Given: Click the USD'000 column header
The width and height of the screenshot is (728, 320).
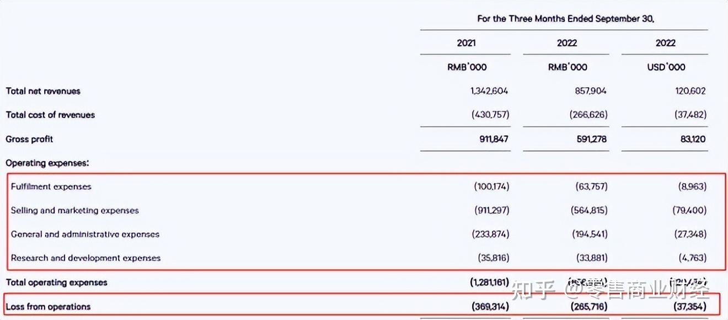Looking at the screenshot, I should pyautogui.click(x=666, y=67).
